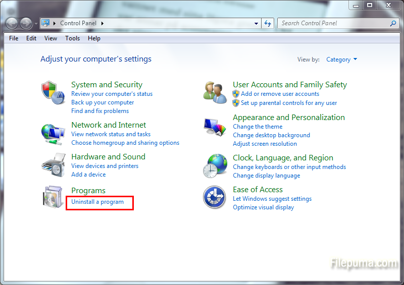Expand the View by Category dropdown

pyautogui.click(x=341, y=60)
